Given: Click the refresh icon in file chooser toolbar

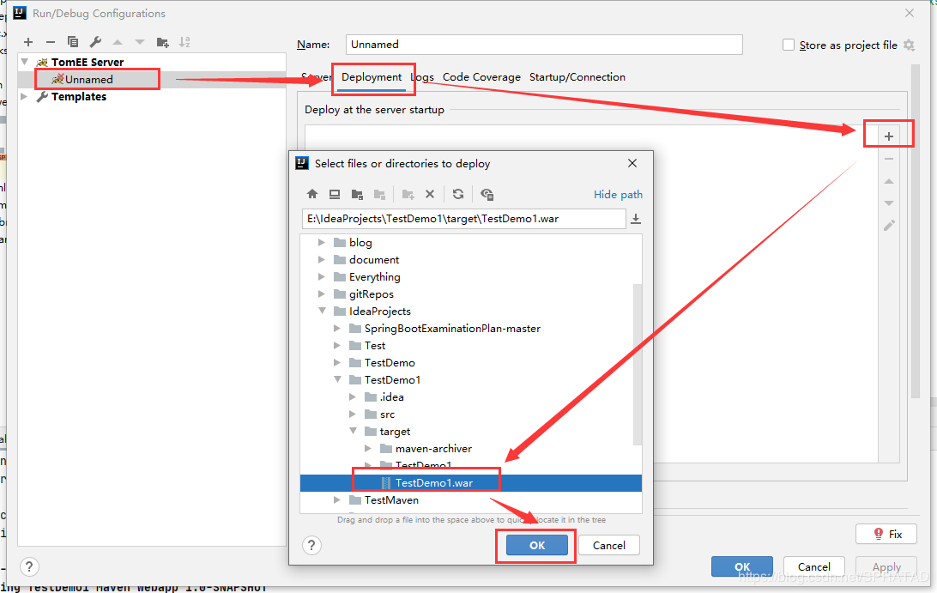Looking at the screenshot, I should (458, 194).
